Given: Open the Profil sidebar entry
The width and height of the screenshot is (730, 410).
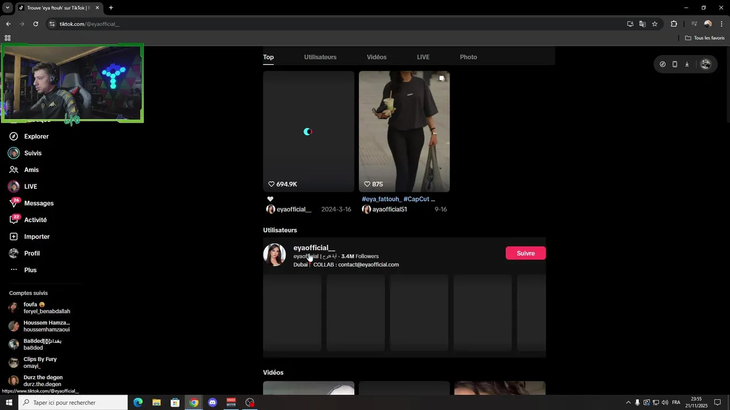Looking at the screenshot, I should (x=32, y=253).
